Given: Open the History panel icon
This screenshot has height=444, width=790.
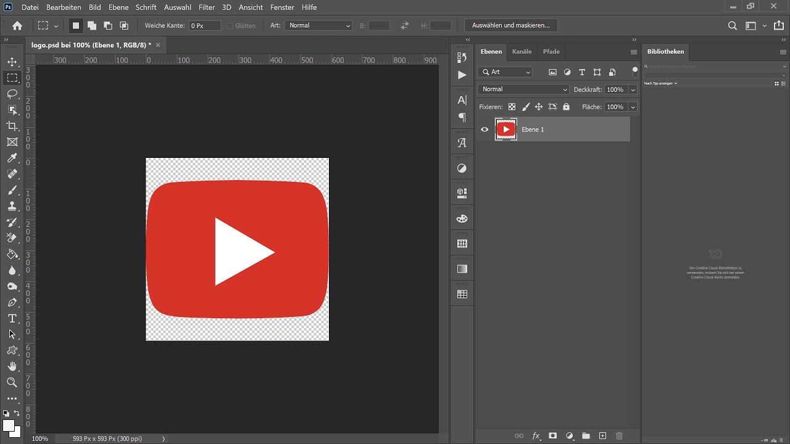Looking at the screenshot, I should coord(462,57).
